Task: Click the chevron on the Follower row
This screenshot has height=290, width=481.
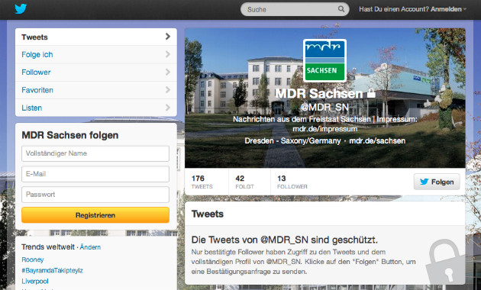Action: [167, 72]
